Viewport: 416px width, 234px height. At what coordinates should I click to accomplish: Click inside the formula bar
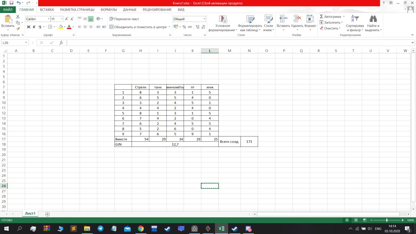[x=239, y=43]
